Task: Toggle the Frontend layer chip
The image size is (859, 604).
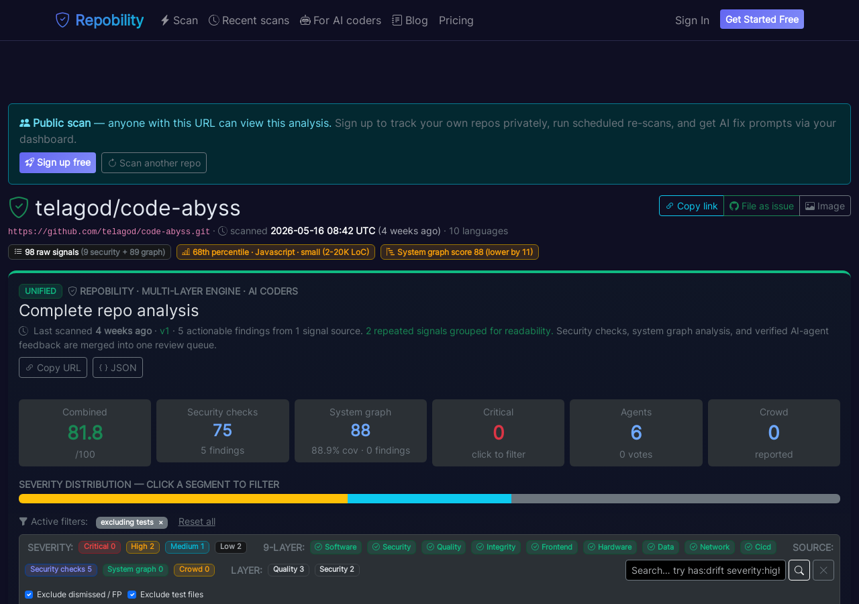Action: click(x=552, y=547)
